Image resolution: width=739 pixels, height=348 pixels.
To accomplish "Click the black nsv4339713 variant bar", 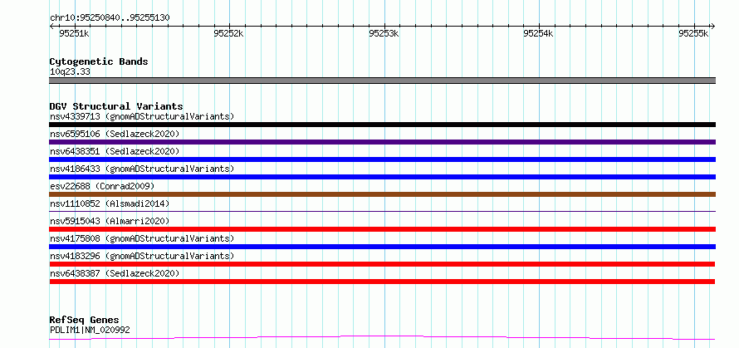I will coord(382,125).
